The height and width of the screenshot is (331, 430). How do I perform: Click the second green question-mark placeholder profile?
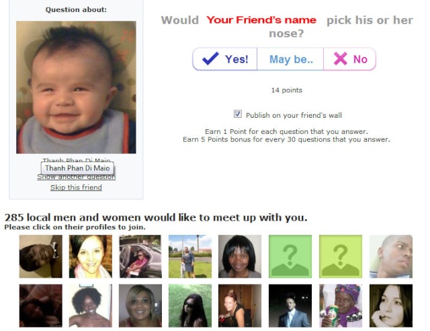[341, 256]
